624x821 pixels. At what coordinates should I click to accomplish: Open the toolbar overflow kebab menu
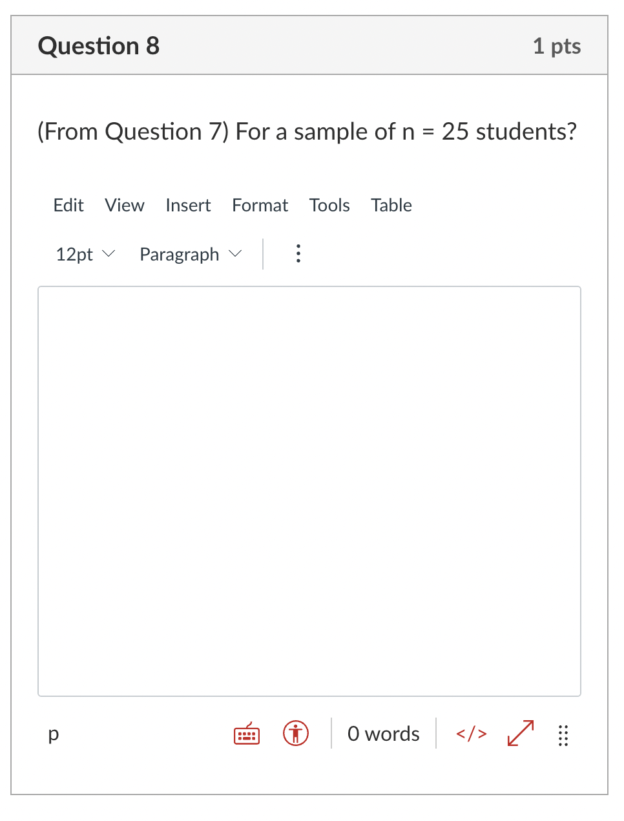tap(298, 254)
